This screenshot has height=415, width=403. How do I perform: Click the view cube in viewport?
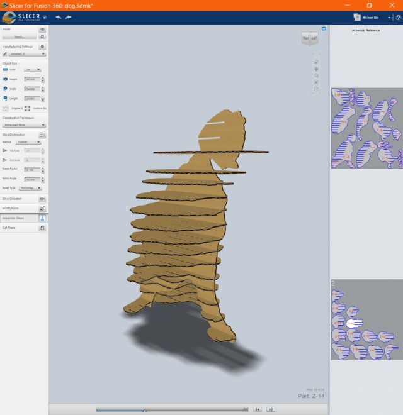[310, 38]
